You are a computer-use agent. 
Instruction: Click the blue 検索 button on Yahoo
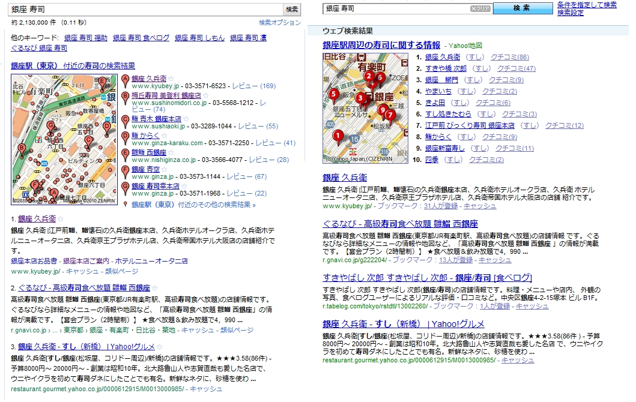(x=523, y=8)
